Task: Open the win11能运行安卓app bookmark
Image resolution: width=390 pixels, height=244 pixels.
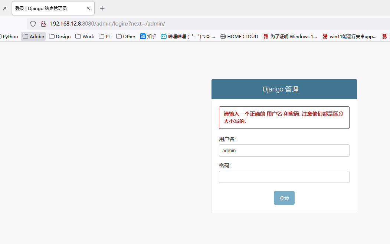Action: click(350, 37)
